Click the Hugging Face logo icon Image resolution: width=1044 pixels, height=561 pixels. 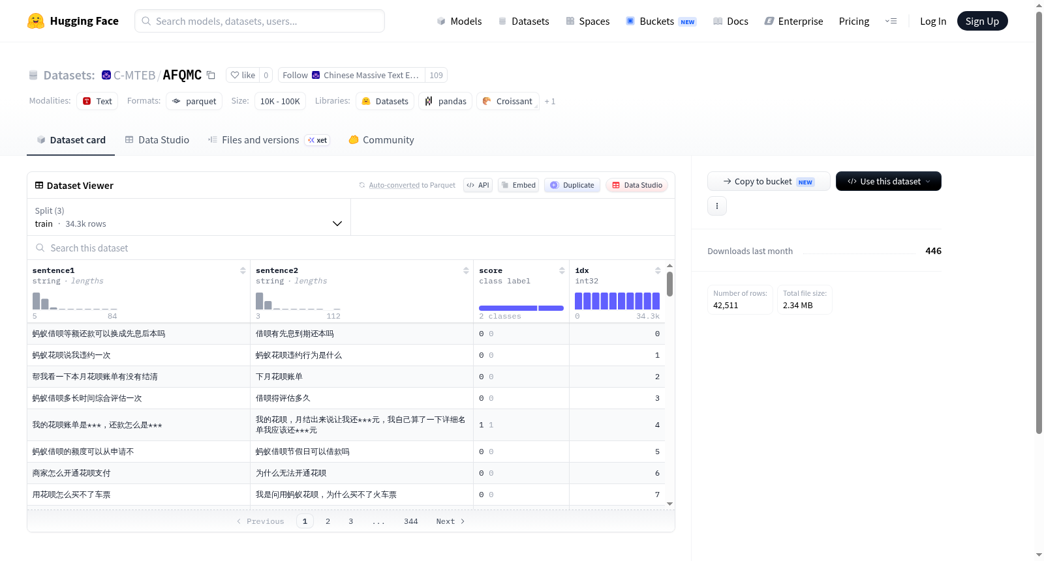(36, 21)
